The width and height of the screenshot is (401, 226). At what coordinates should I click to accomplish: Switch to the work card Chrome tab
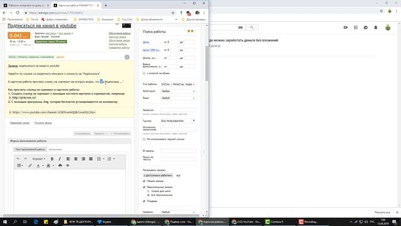pos(76,5)
